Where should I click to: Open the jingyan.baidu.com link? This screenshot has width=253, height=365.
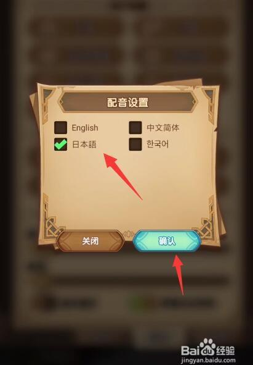pos(207,360)
